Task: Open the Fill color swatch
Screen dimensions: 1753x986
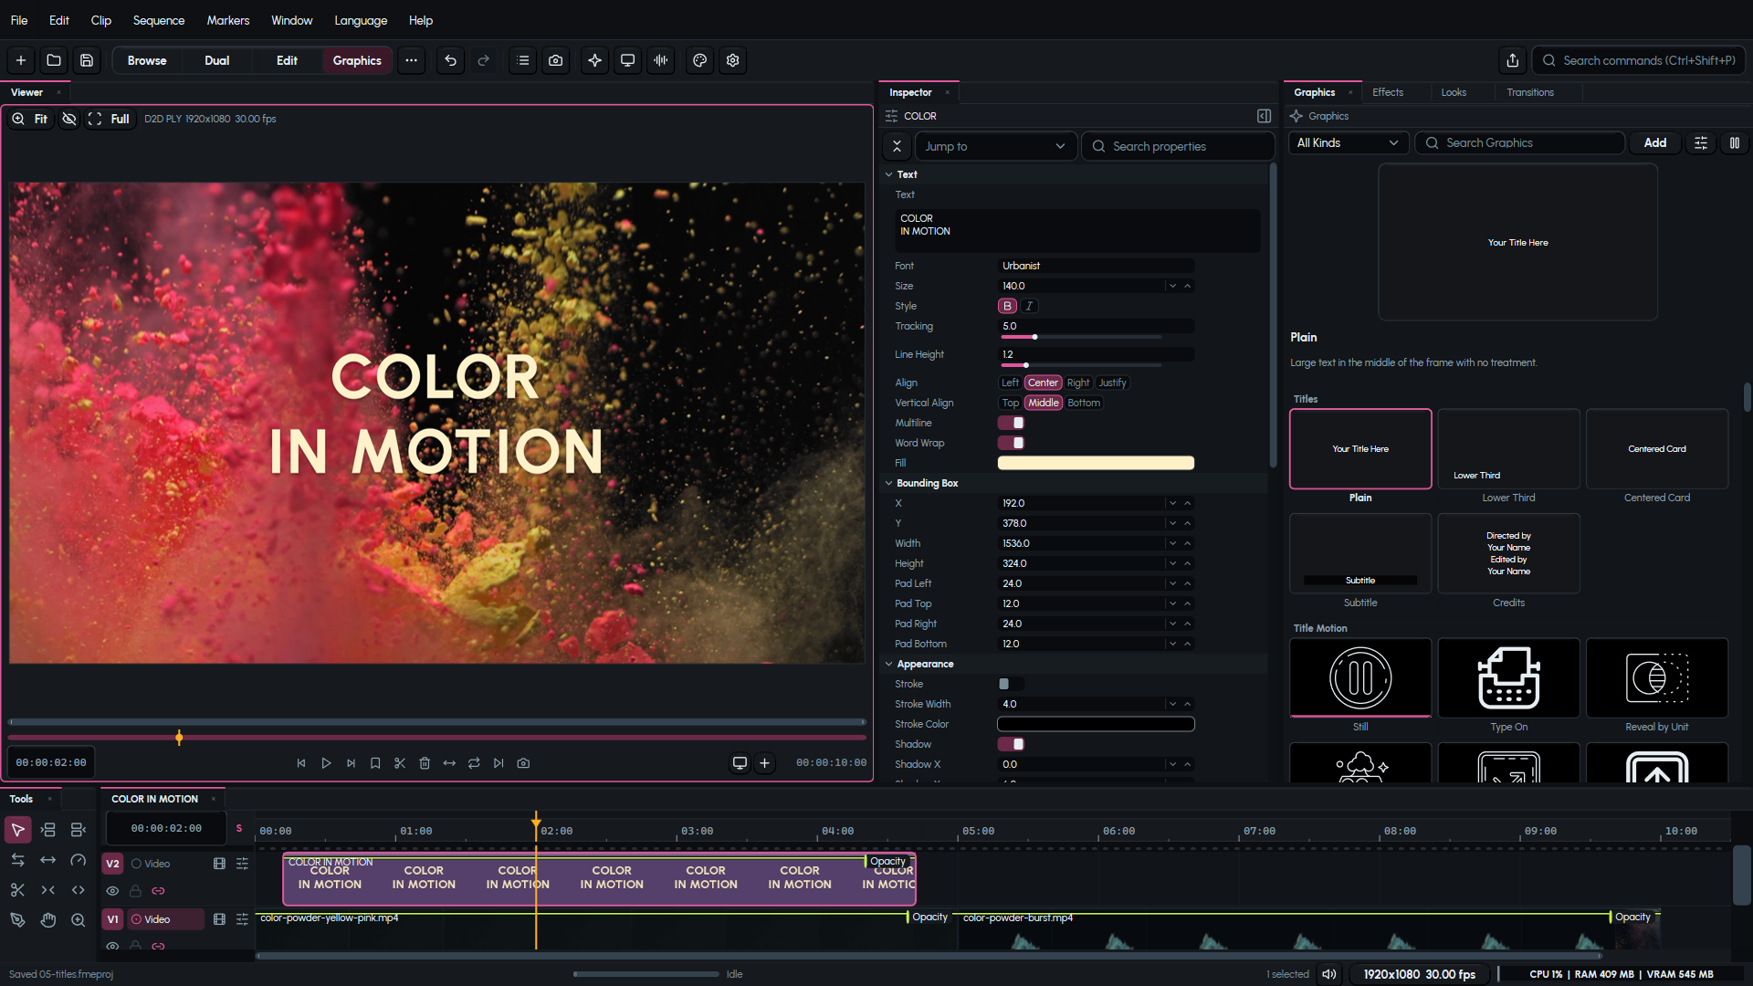Action: pyautogui.click(x=1096, y=463)
